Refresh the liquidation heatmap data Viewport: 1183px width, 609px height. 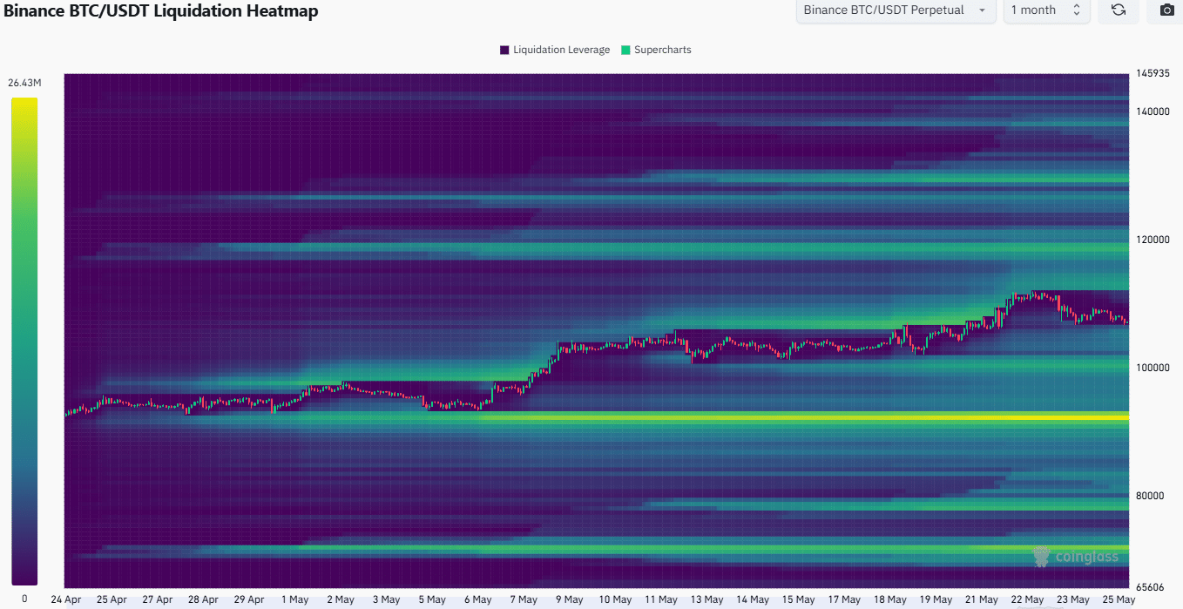[1118, 10]
